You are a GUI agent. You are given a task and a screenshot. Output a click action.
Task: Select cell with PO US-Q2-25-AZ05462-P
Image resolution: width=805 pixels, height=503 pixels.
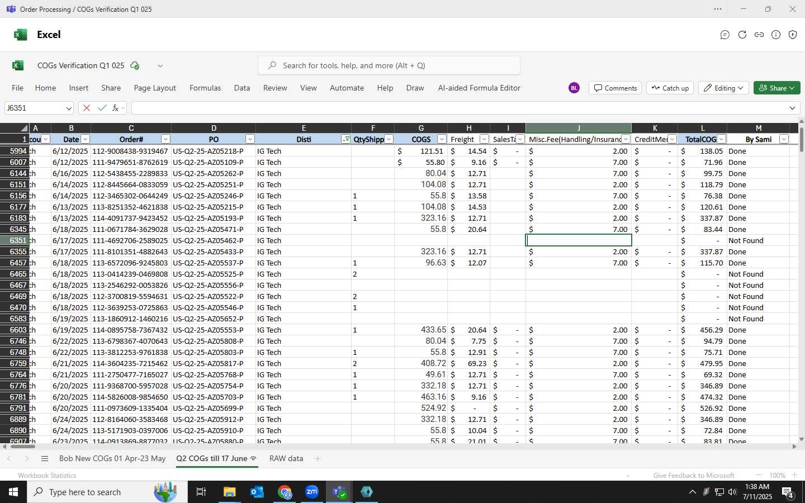pos(214,240)
